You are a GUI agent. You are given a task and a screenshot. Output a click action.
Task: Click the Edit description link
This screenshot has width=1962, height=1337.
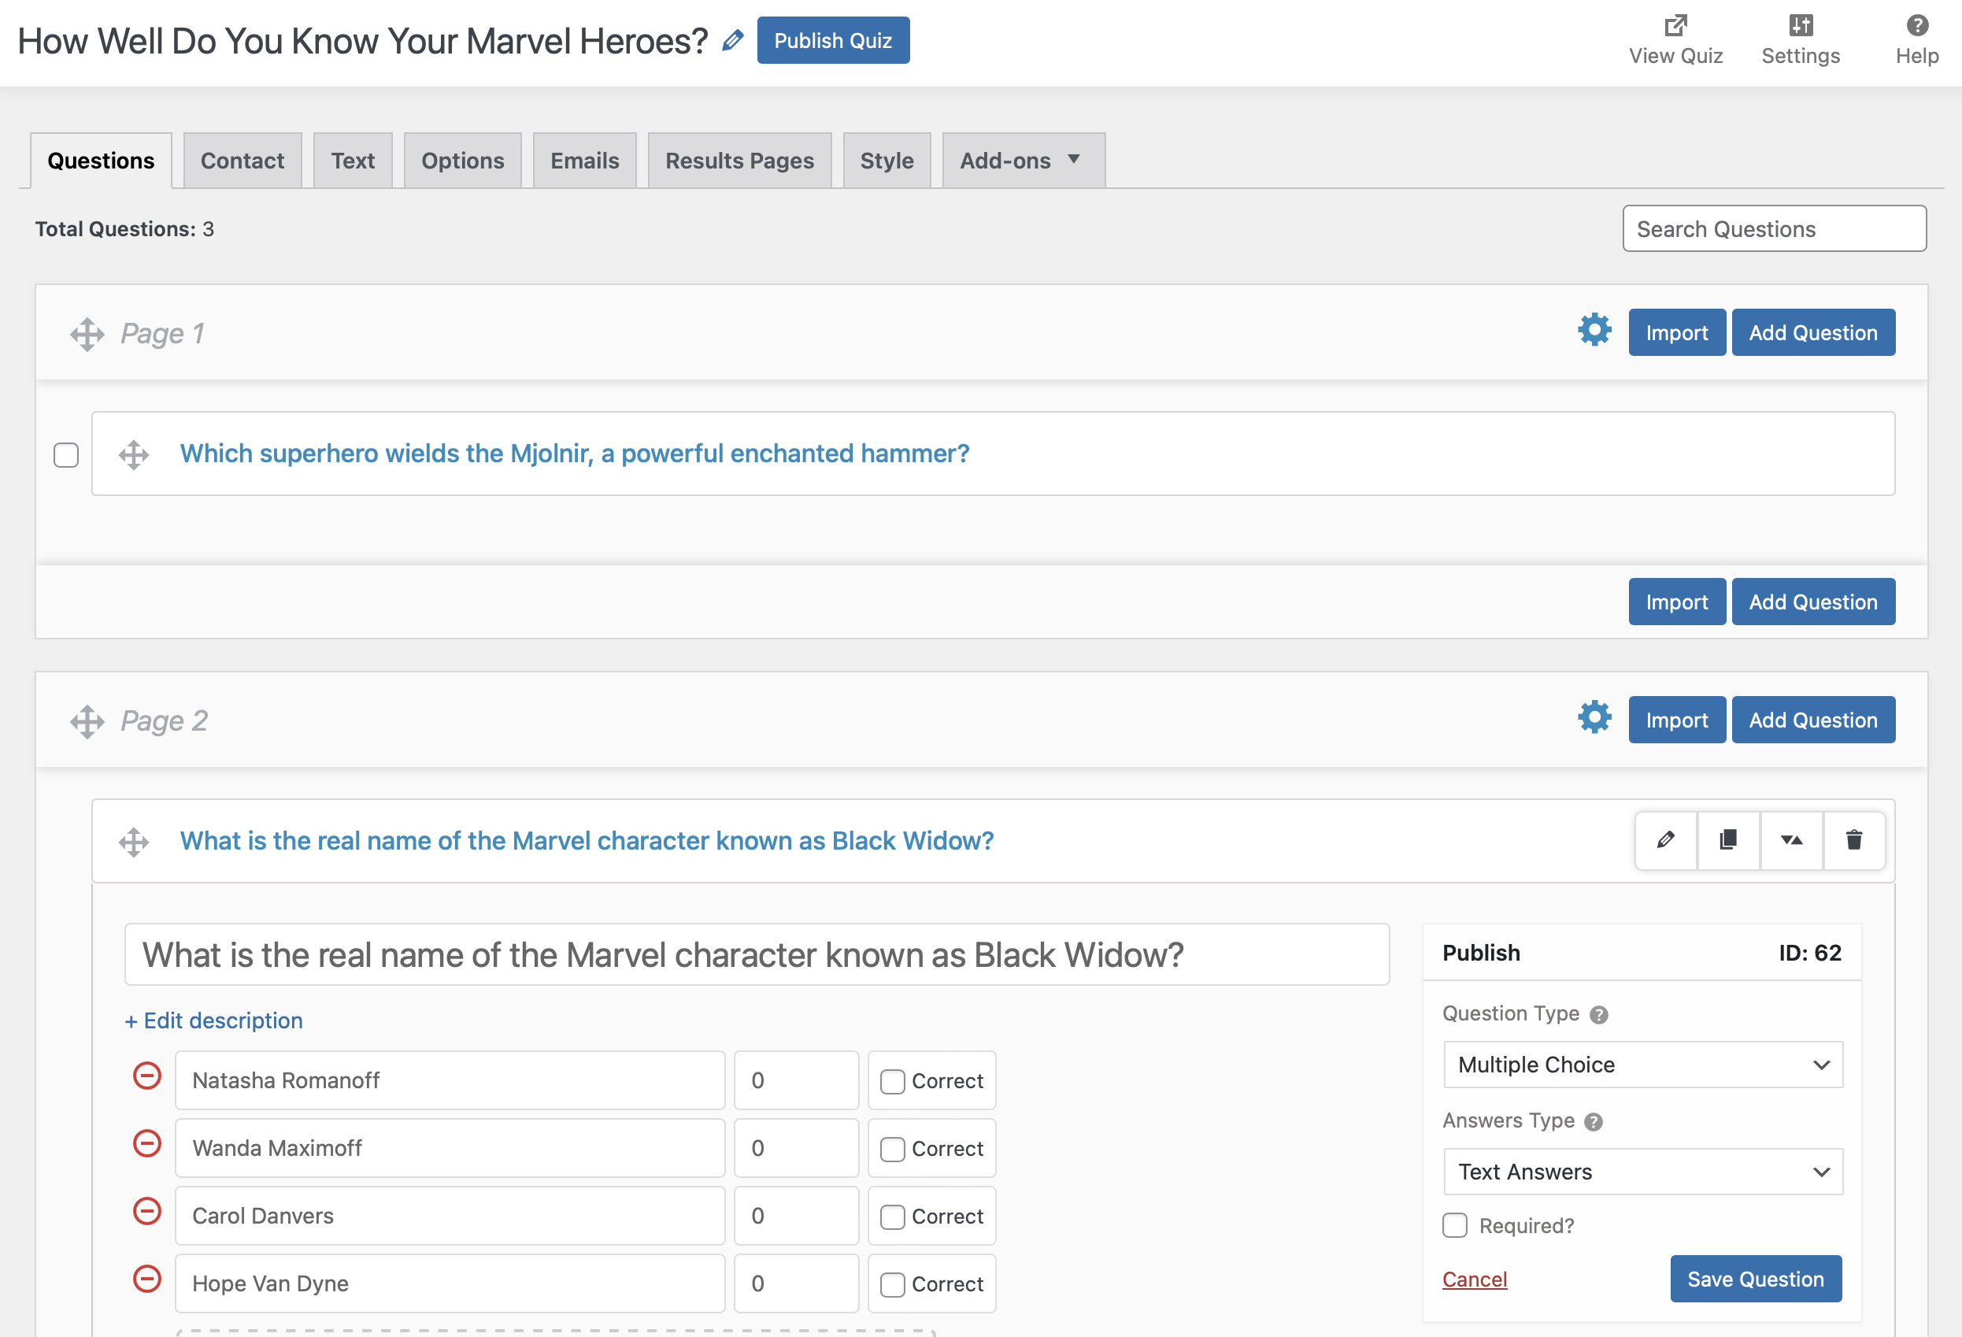[x=213, y=1020]
